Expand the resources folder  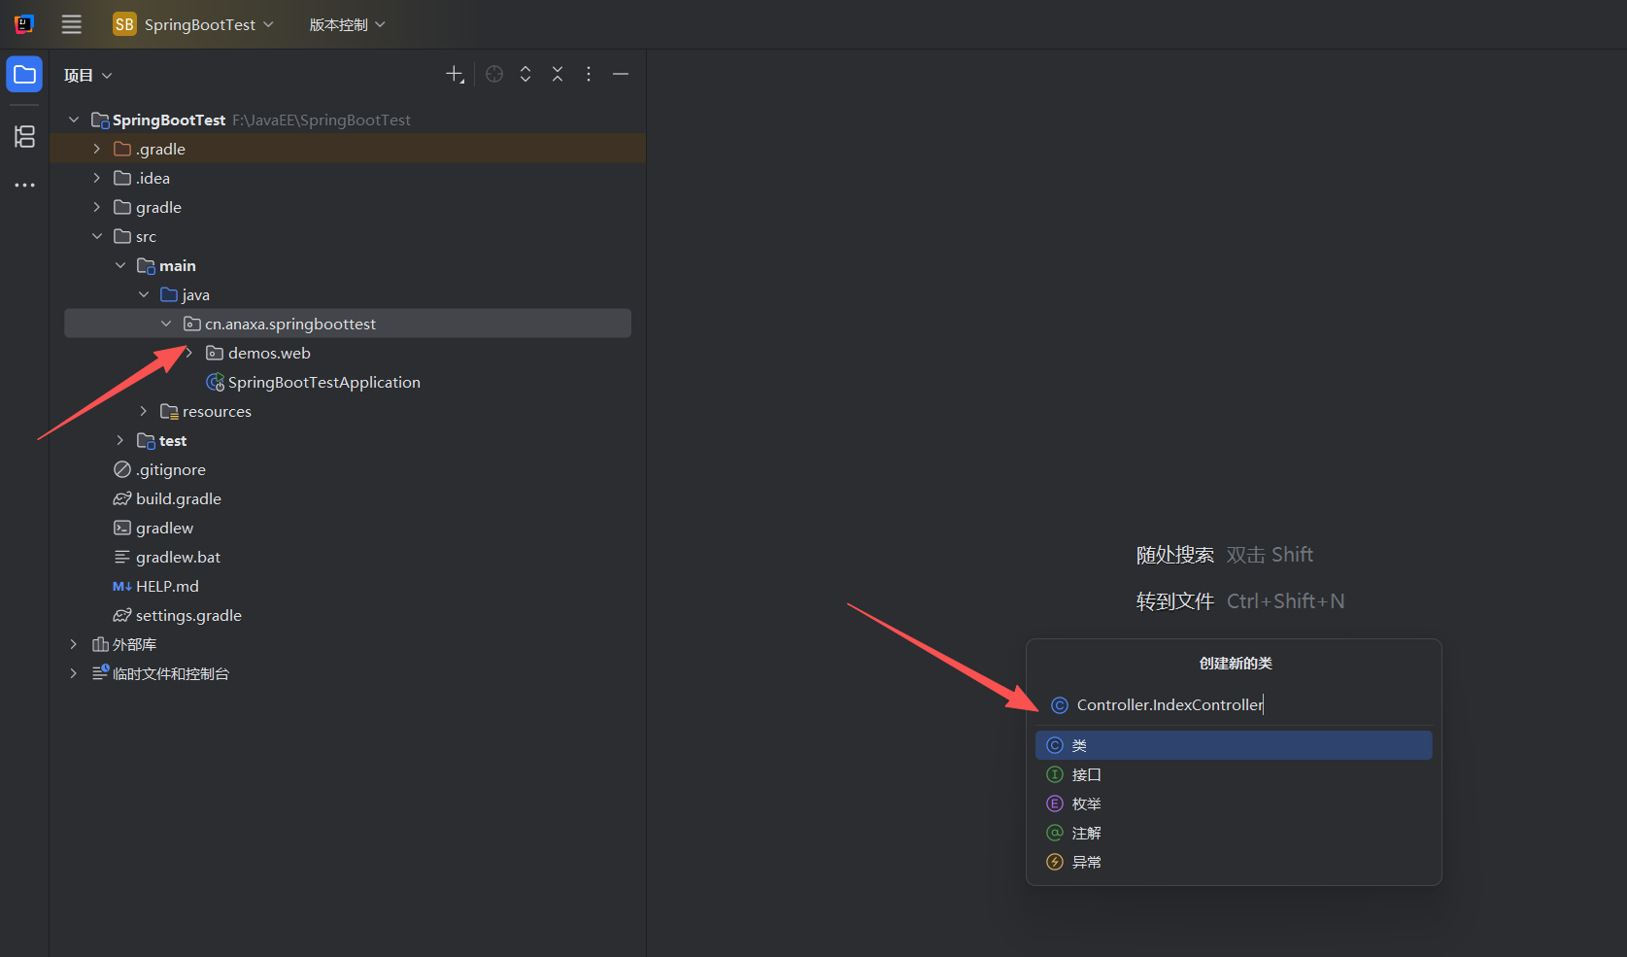[x=144, y=411]
